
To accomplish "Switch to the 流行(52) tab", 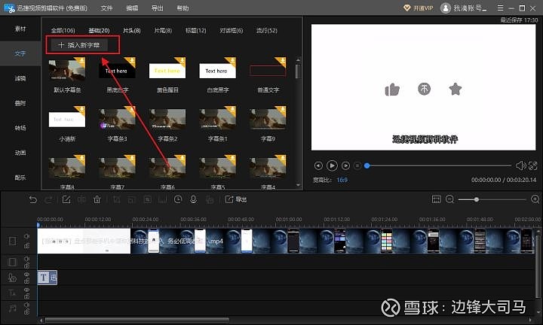I will [x=267, y=30].
